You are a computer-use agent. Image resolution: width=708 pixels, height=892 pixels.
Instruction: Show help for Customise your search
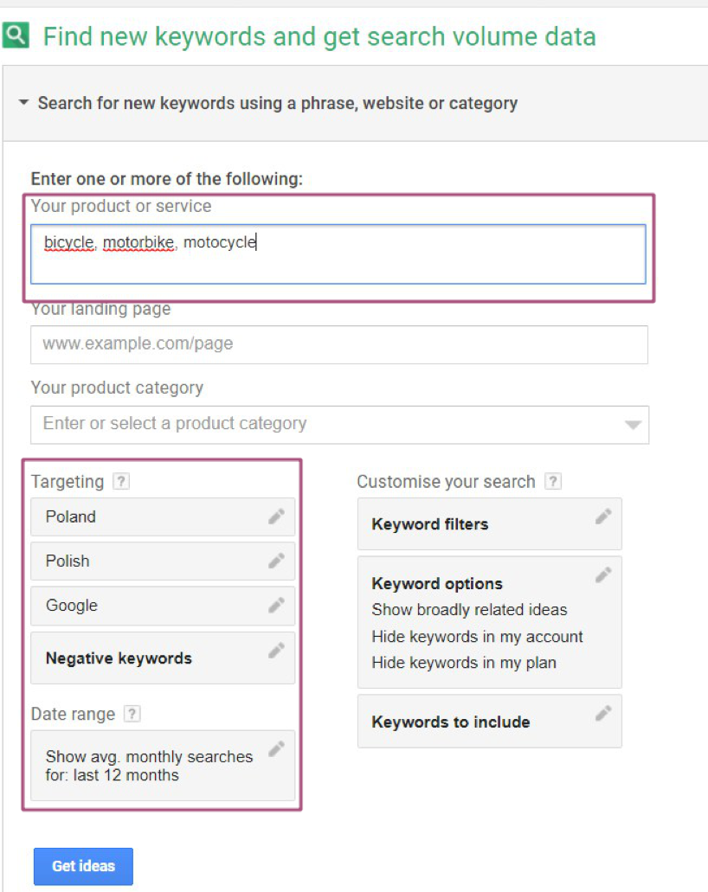[553, 482]
